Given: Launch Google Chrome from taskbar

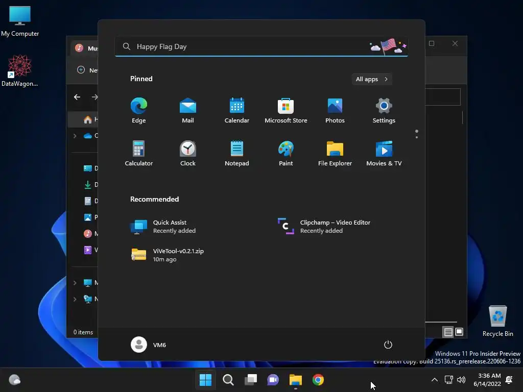Looking at the screenshot, I should [x=318, y=380].
